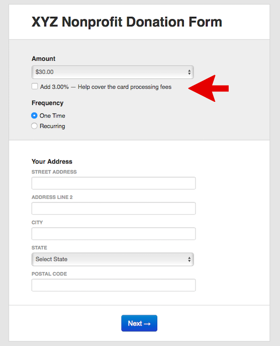The width and height of the screenshot is (280, 346).
Task: Click the Frequency section label
Action: [48, 103]
